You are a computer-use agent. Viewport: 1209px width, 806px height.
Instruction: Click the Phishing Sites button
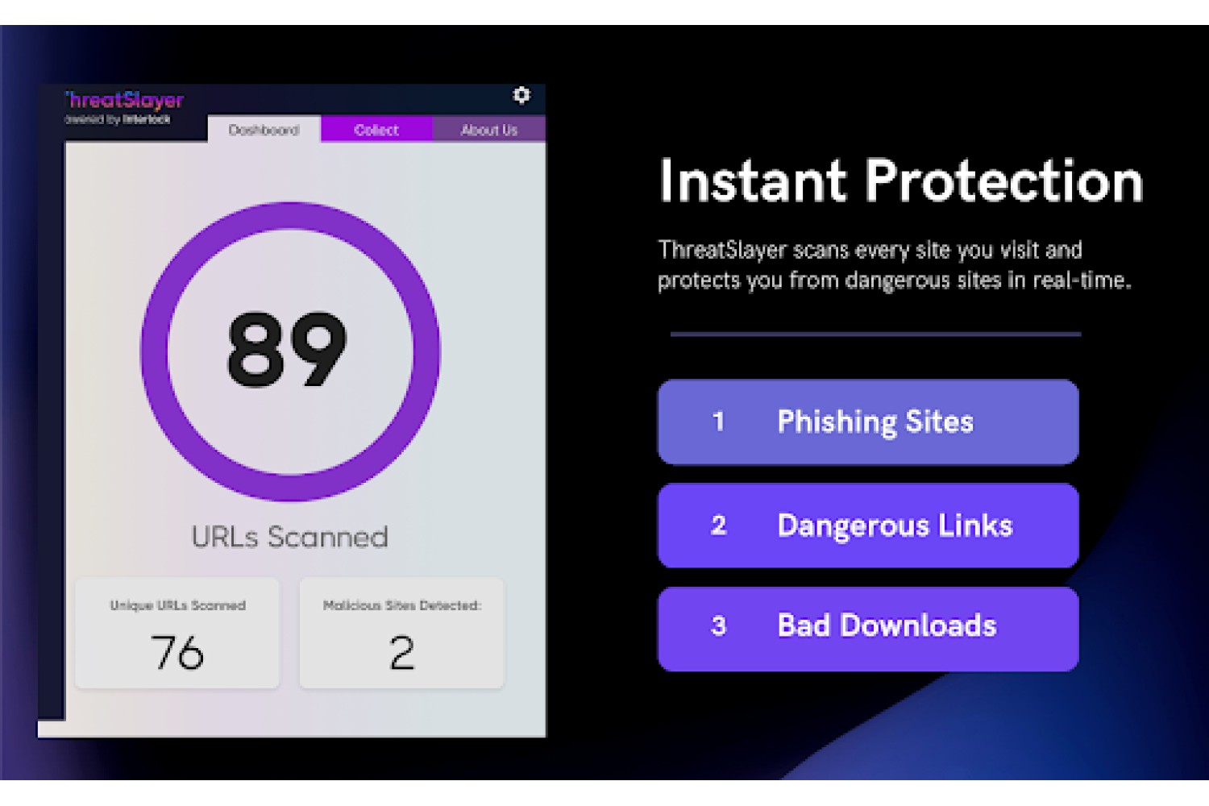(x=868, y=422)
